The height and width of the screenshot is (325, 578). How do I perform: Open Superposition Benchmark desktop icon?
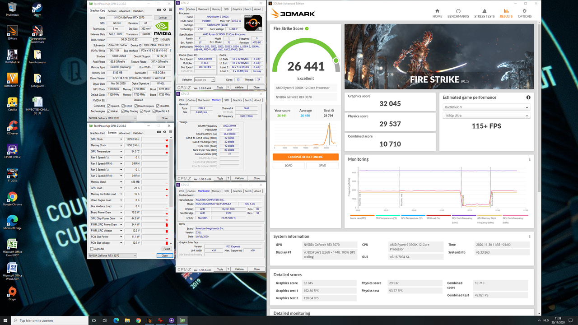pyautogui.click(x=37, y=34)
